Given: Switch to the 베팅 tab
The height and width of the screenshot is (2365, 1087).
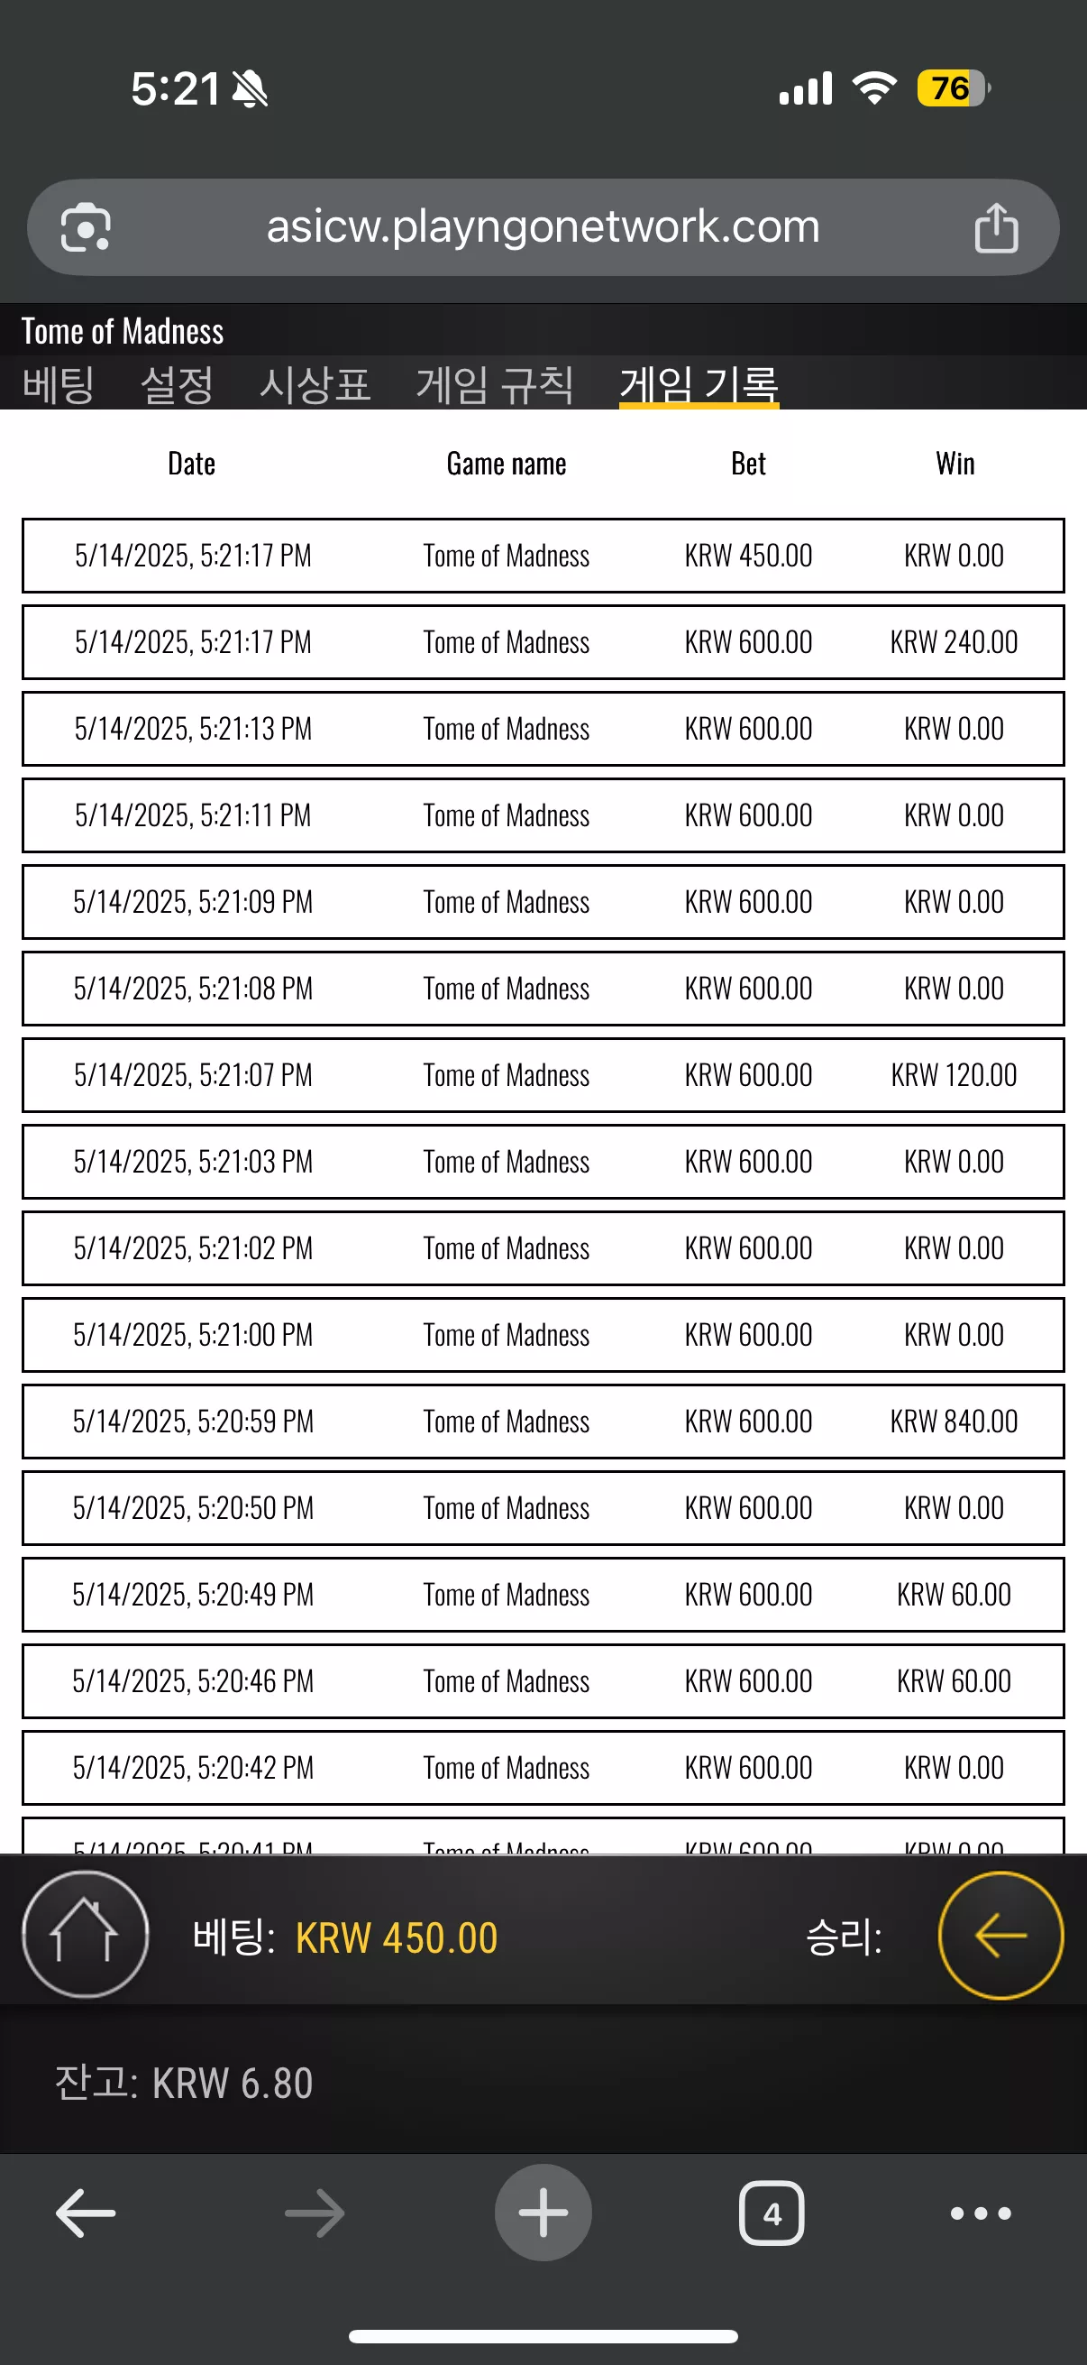Looking at the screenshot, I should click(x=59, y=383).
